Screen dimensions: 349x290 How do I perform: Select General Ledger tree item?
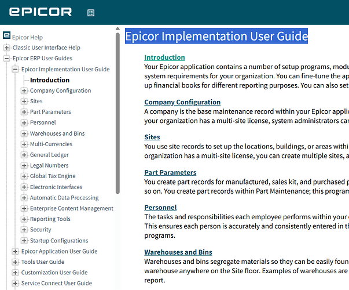(x=49, y=155)
